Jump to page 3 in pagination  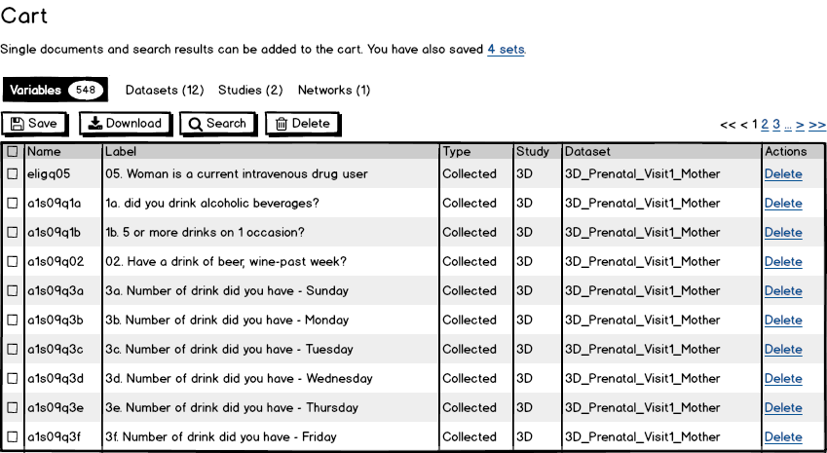776,125
